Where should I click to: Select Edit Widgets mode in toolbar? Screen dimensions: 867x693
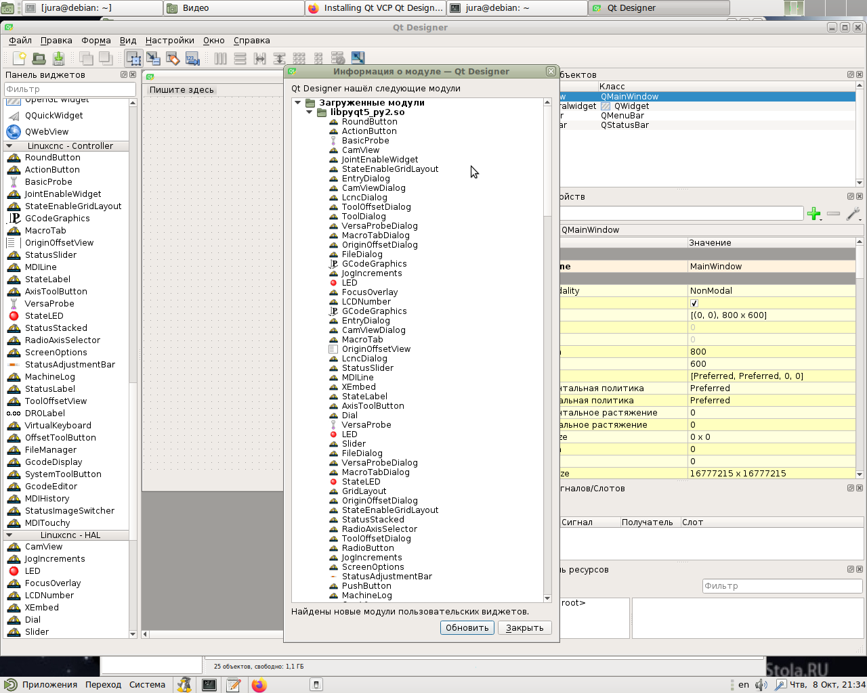(133, 59)
